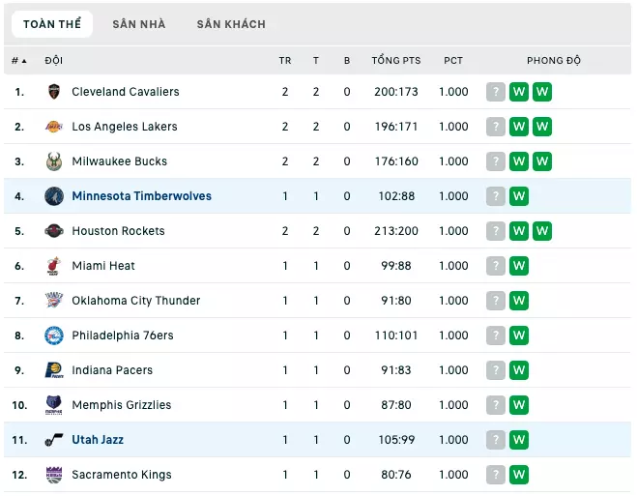Click the Indiana Pacers logo
This screenshot has height=496, width=637.
click(x=54, y=370)
